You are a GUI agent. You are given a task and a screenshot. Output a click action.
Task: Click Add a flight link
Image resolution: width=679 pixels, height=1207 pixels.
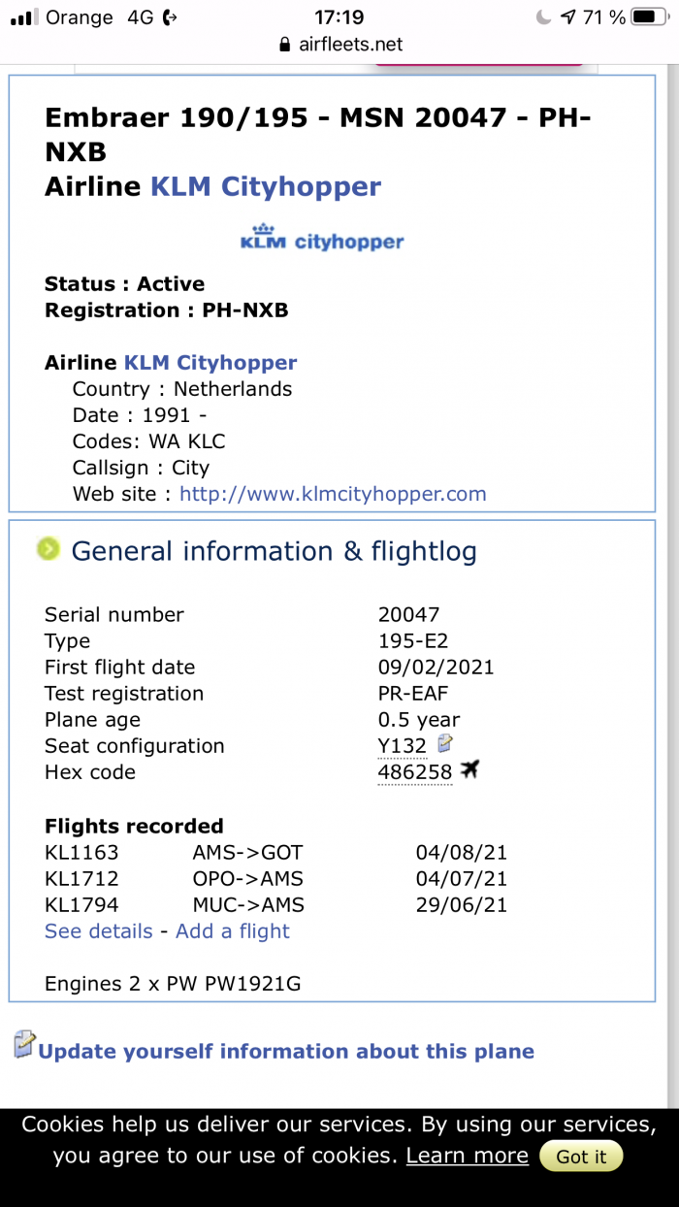(233, 931)
